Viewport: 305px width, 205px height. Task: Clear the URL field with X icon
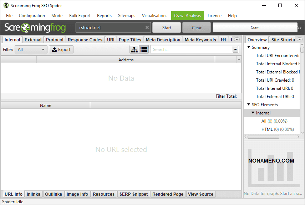coord(147,27)
